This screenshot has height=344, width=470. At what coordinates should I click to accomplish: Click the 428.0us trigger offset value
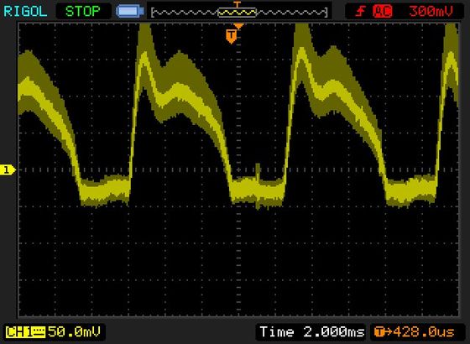point(424,332)
